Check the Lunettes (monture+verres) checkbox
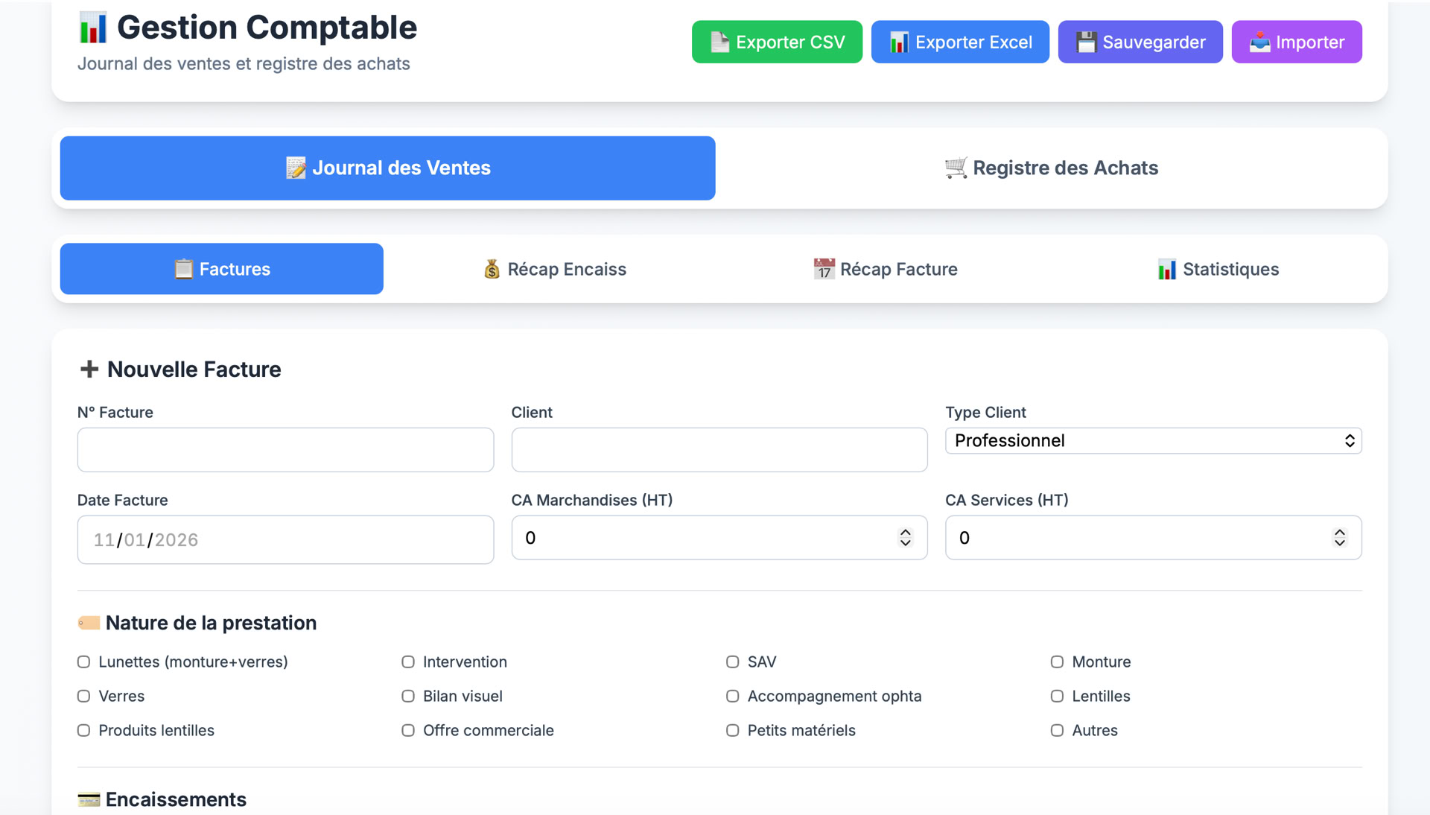 point(84,662)
